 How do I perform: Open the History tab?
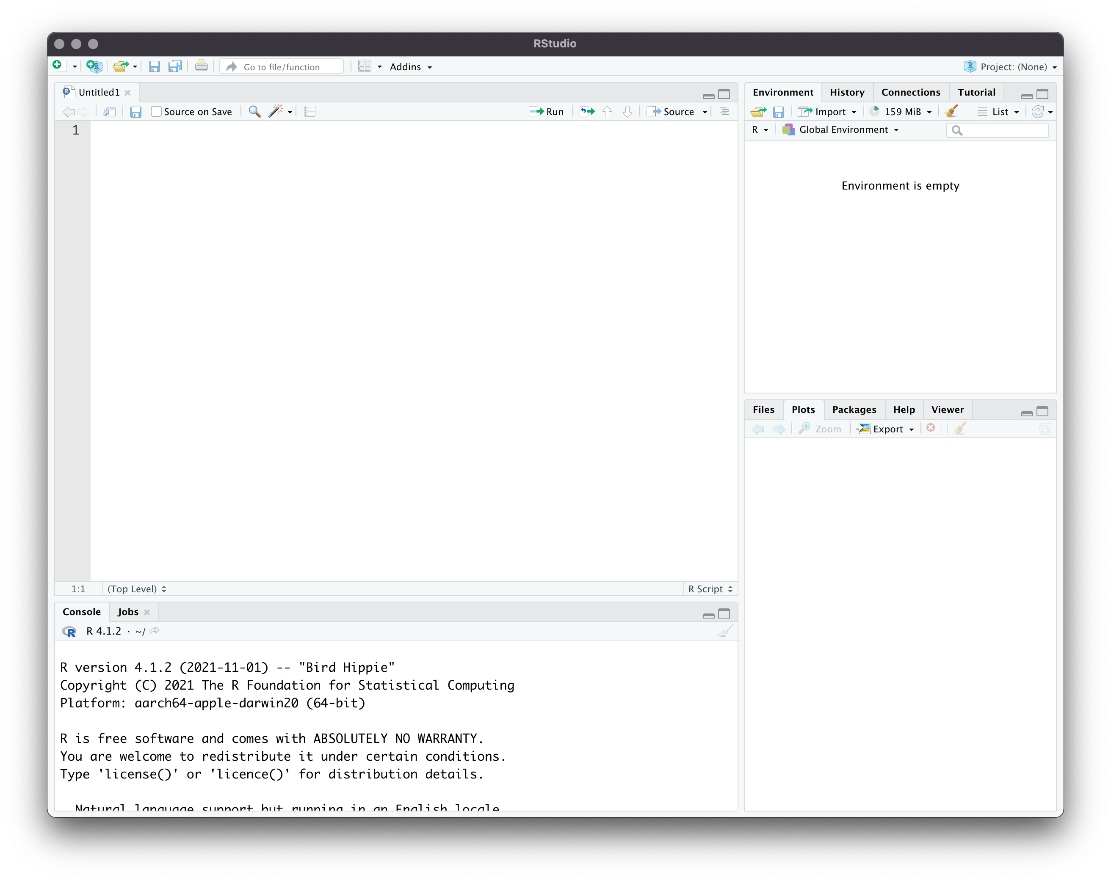847,92
